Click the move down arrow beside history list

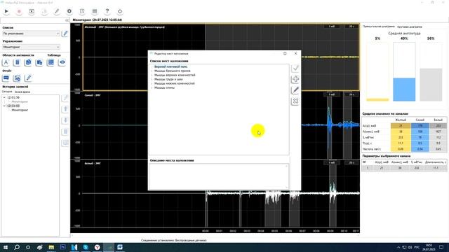click(x=65, y=120)
